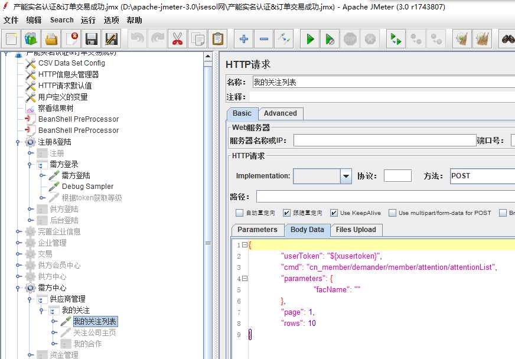Viewport: 515px width, 359px height.
Task: Select first BeanShell PreProcessor node
Action: [79, 119]
